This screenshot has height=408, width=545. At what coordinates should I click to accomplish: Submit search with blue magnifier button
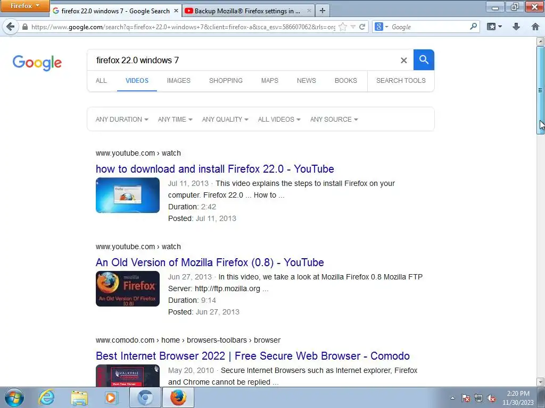[424, 59]
